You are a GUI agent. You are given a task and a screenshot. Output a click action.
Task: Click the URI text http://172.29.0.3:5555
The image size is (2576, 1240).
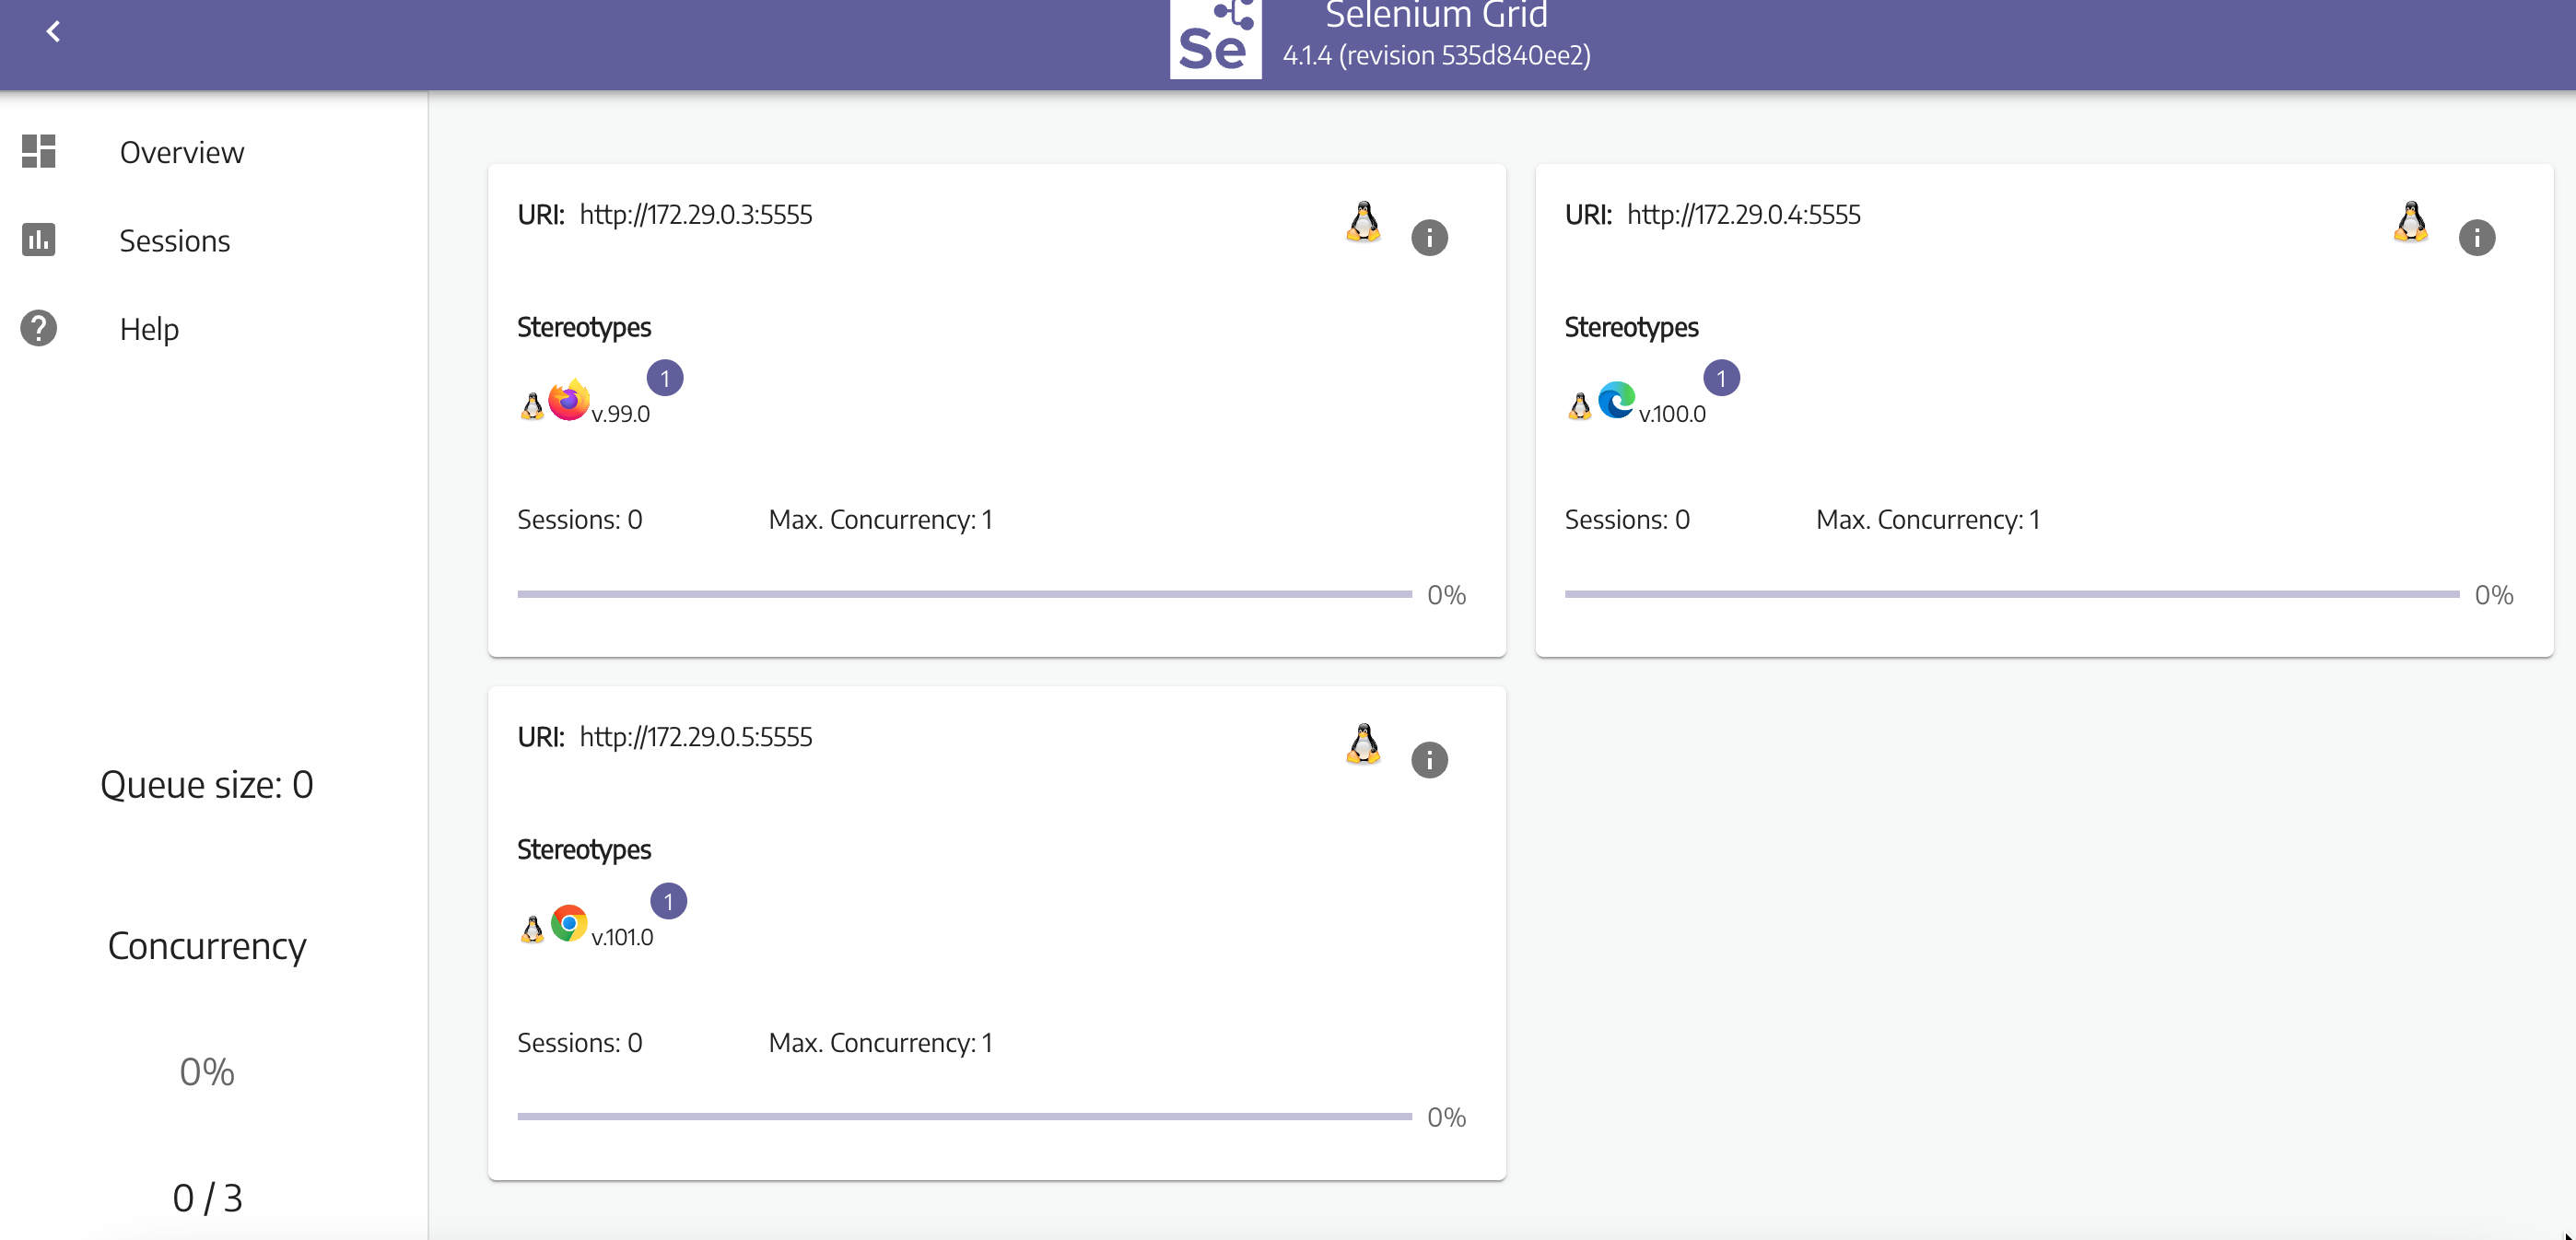click(x=696, y=215)
